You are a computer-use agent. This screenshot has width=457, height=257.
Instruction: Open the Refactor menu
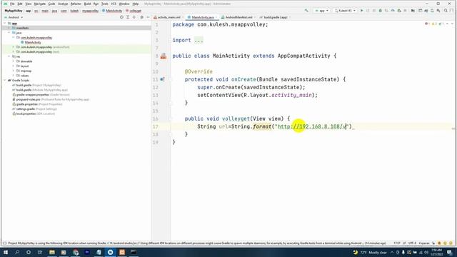tap(76, 4)
